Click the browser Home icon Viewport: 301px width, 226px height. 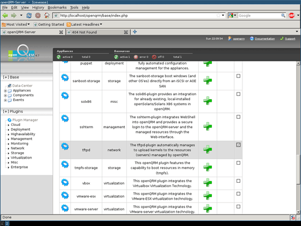coord(47,15)
